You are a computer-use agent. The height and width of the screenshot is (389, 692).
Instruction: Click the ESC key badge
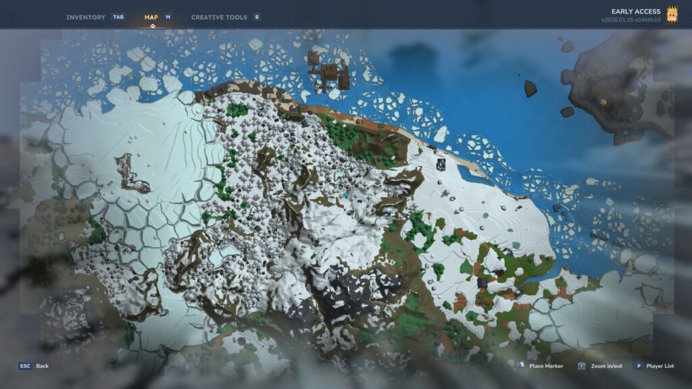coord(25,366)
